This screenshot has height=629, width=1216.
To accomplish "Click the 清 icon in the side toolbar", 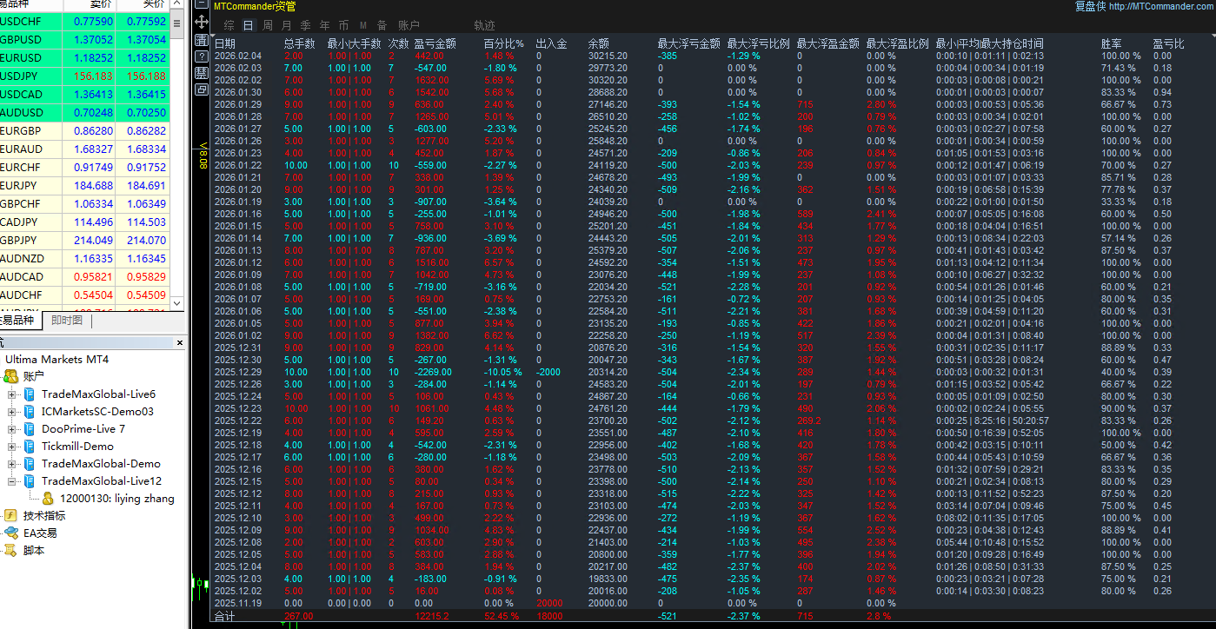I will pos(202,40).
